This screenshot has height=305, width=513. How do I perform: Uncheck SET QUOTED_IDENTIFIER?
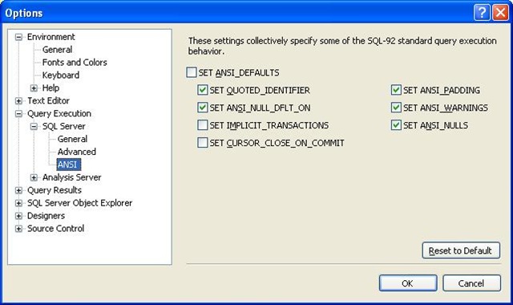[x=203, y=90]
